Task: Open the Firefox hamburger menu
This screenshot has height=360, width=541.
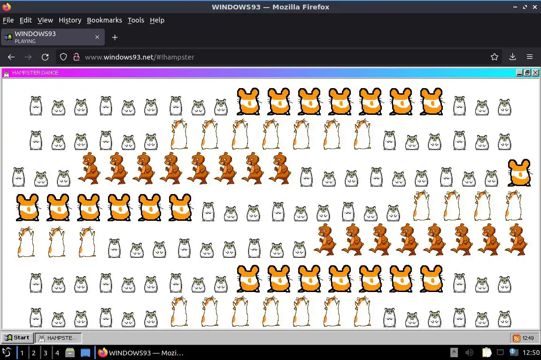Action: pos(530,57)
